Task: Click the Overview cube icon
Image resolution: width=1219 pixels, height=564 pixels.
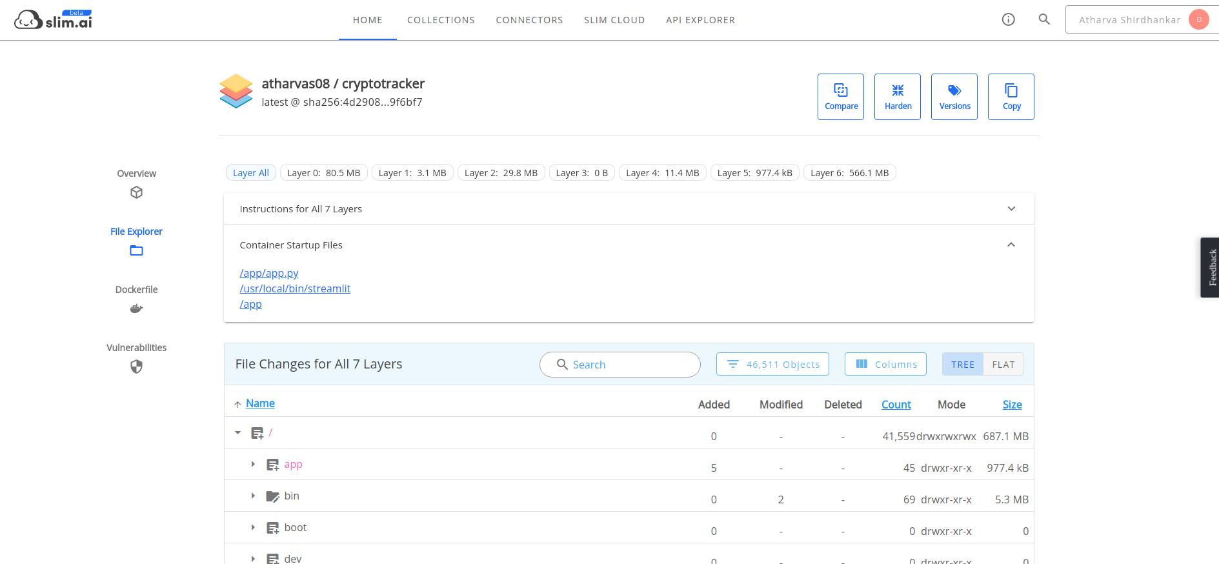Action: coord(136,192)
